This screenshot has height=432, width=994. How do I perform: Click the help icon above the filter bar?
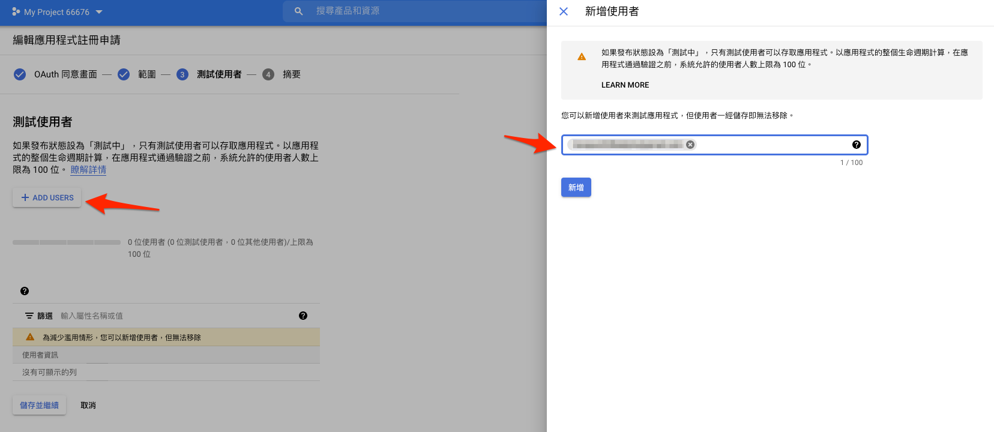(x=25, y=291)
